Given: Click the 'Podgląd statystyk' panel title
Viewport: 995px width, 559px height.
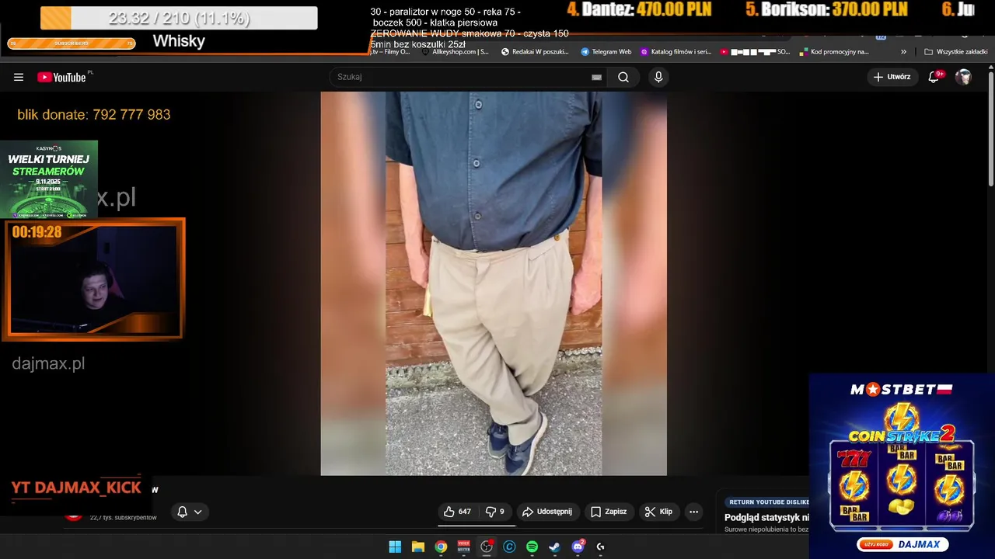Looking at the screenshot, I should tap(766, 517).
